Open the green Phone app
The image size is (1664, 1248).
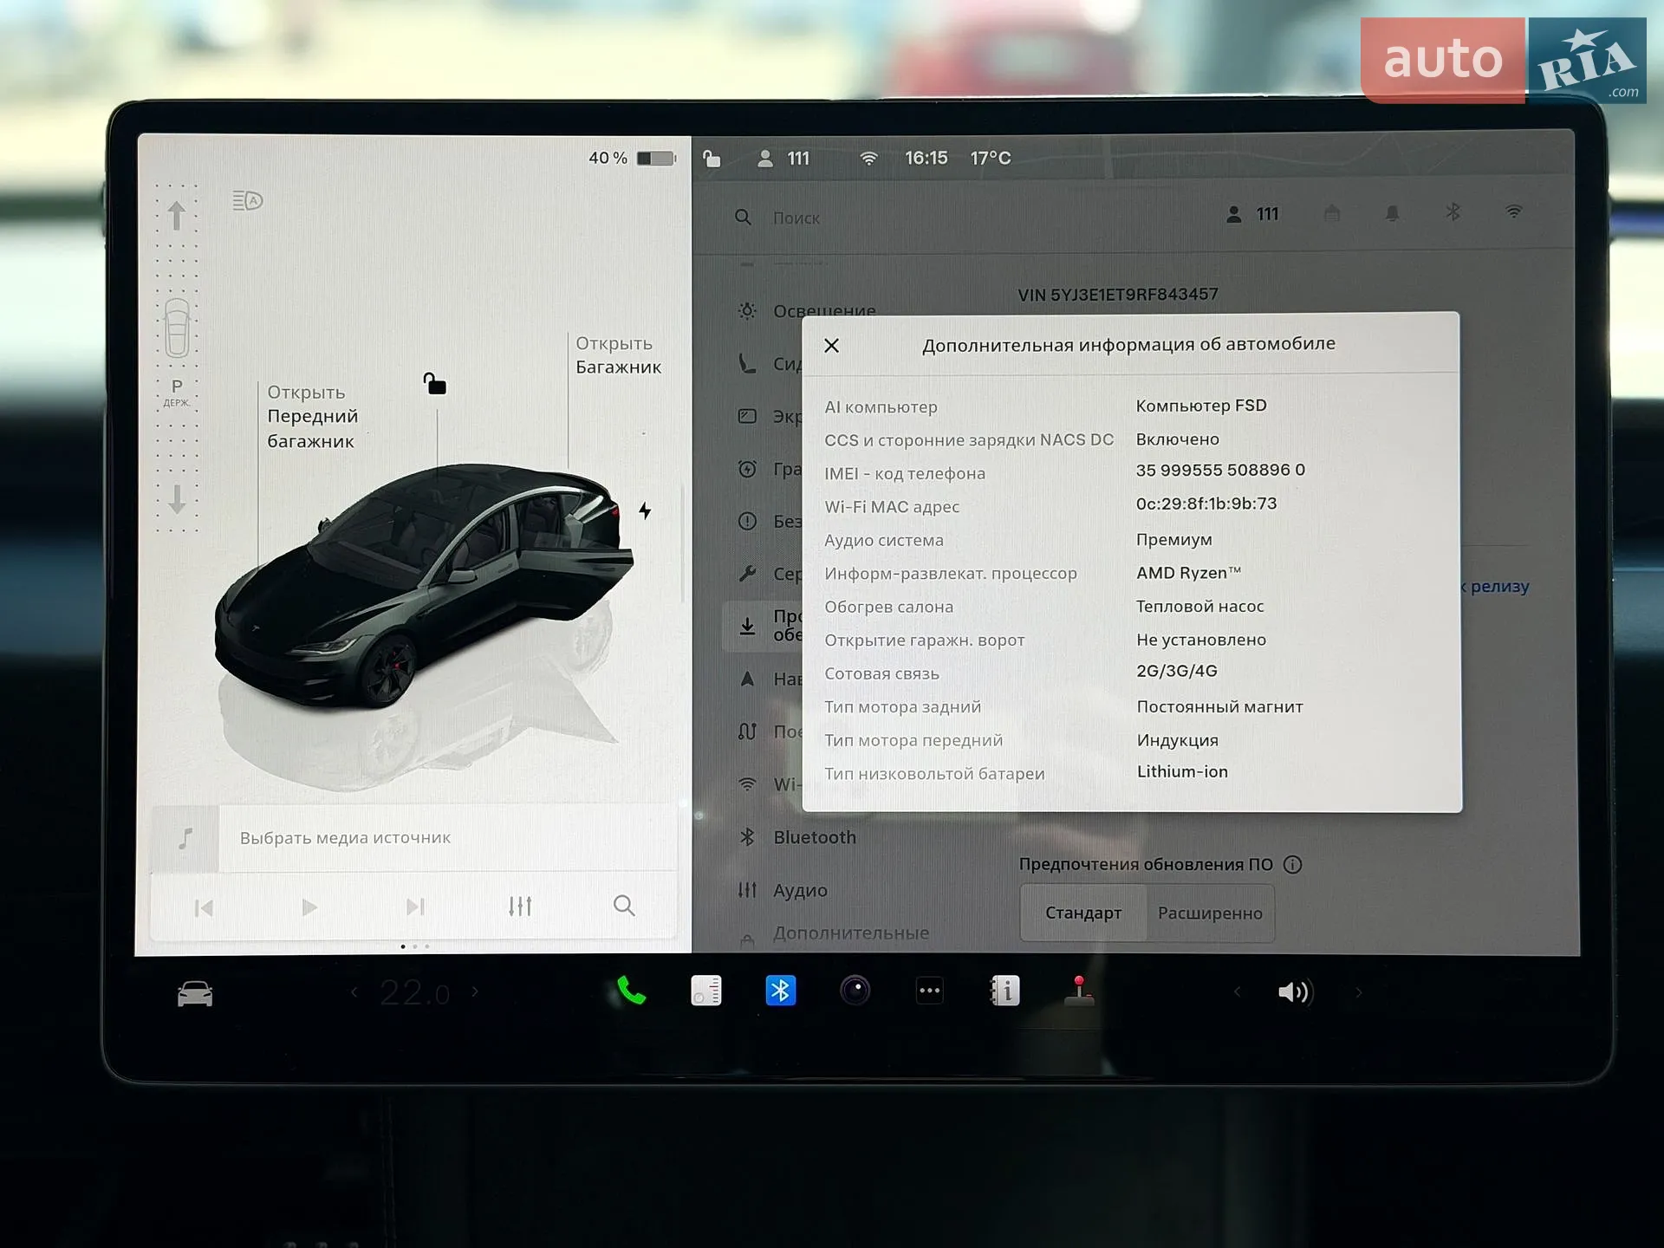point(631,991)
